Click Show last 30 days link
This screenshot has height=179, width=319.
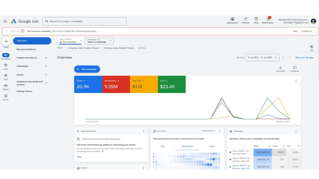304,57
